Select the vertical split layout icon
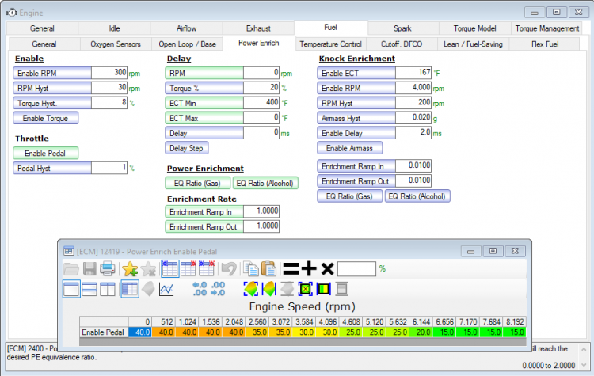Viewport: 594px width, 376px height. [x=108, y=289]
